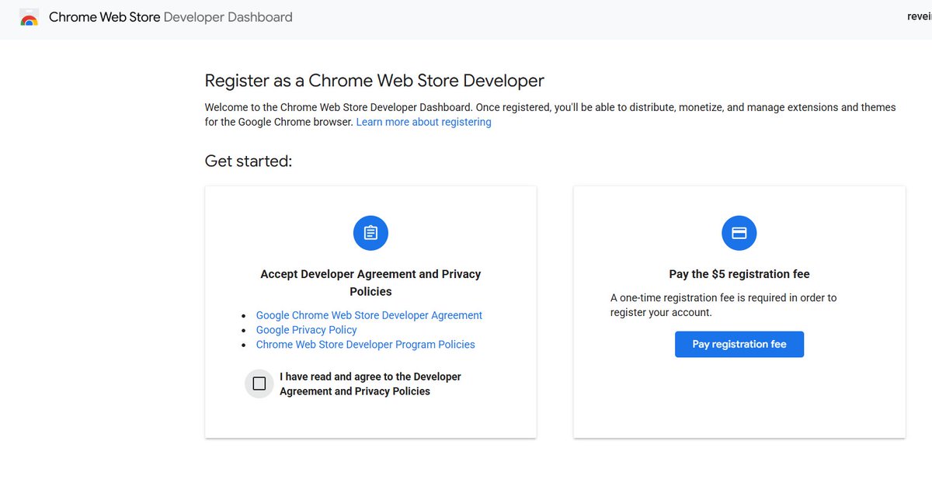Click the 'Get started:' heading
932x486 pixels.
(x=249, y=161)
